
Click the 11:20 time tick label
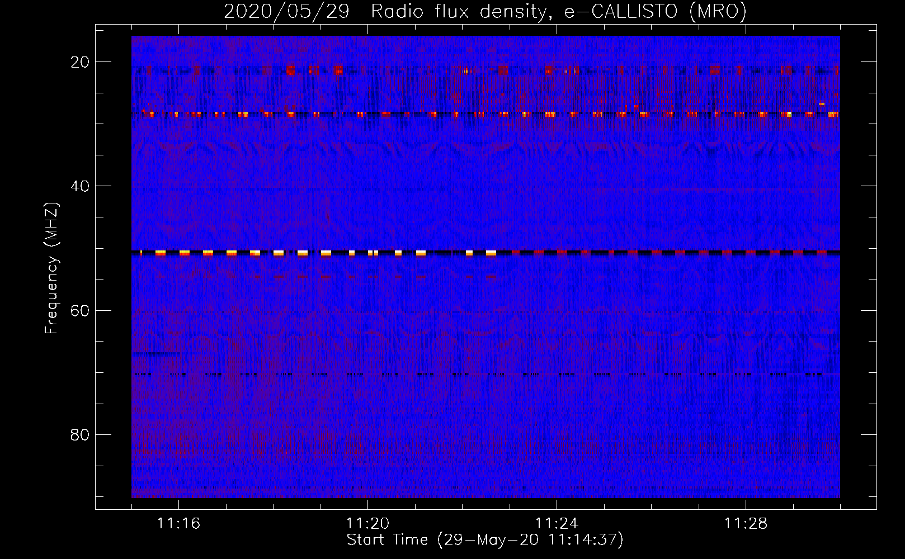367,524
